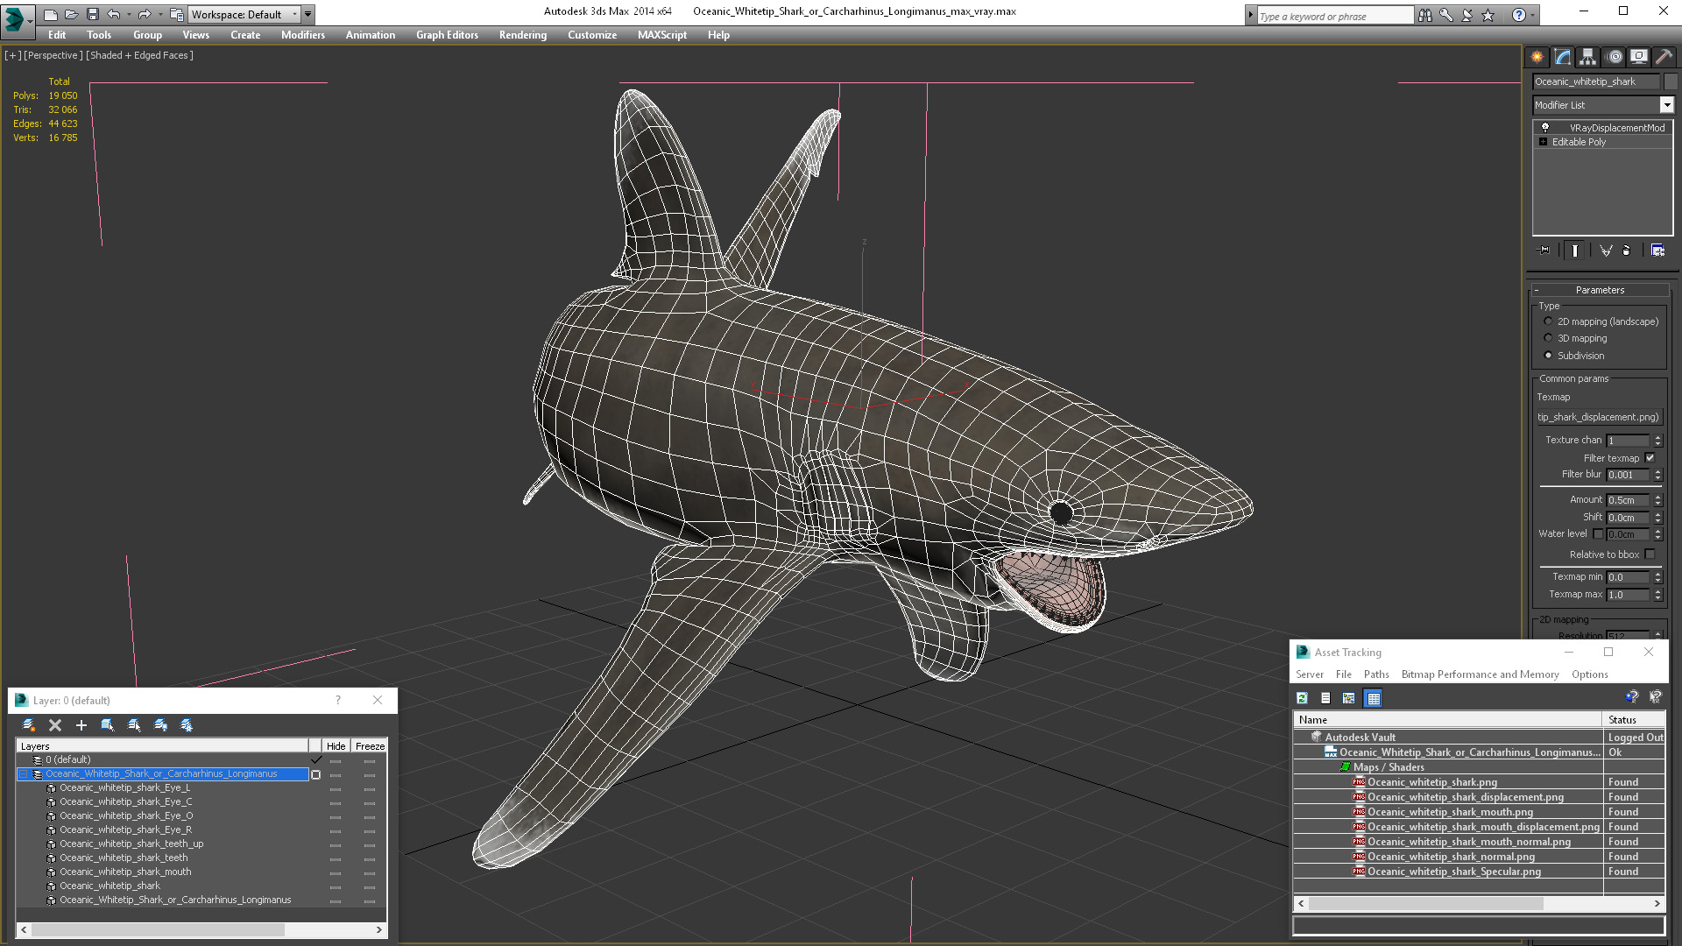This screenshot has width=1682, height=946.
Task: Toggle the Filter texmap checkbox
Action: click(x=1650, y=458)
